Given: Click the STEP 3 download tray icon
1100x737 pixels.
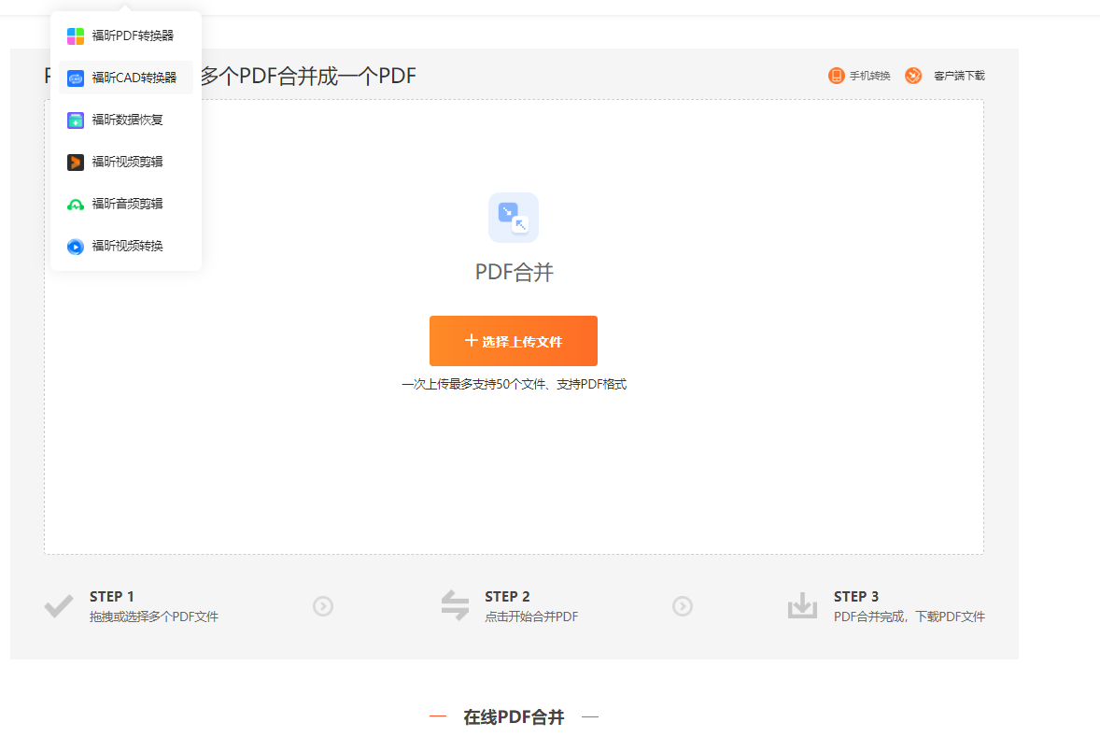Looking at the screenshot, I should (x=802, y=605).
